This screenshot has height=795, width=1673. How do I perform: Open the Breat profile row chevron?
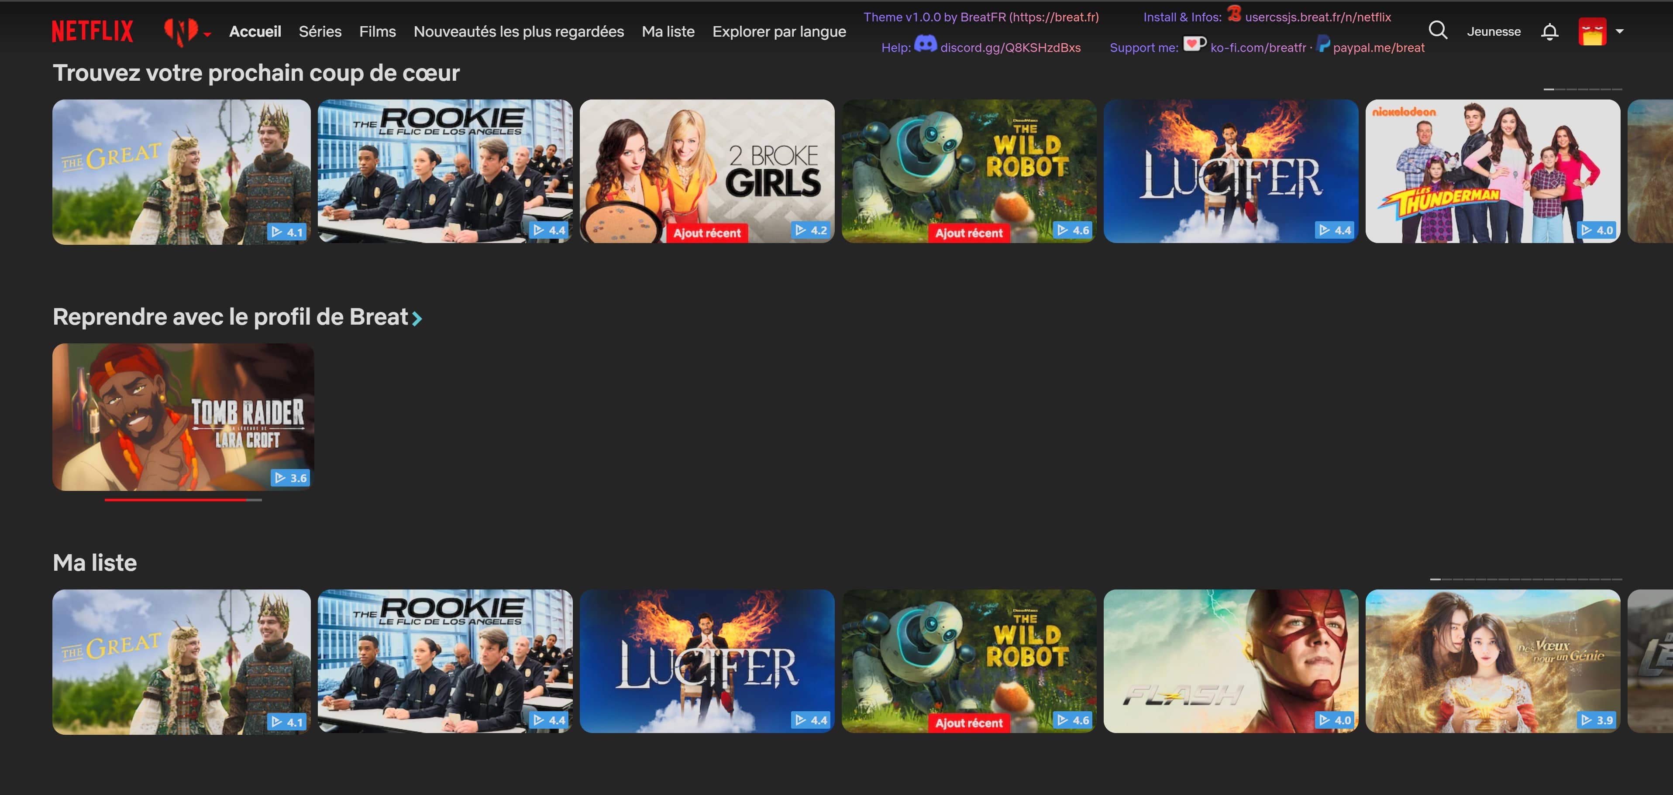417,319
